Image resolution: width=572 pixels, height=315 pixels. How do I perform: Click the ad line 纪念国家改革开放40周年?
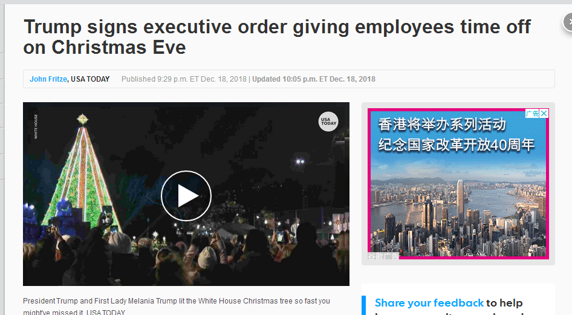457,145
